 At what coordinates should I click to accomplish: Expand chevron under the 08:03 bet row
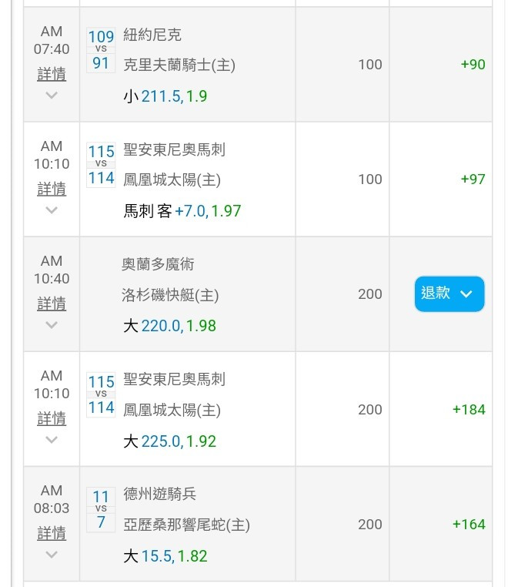pyautogui.click(x=52, y=555)
